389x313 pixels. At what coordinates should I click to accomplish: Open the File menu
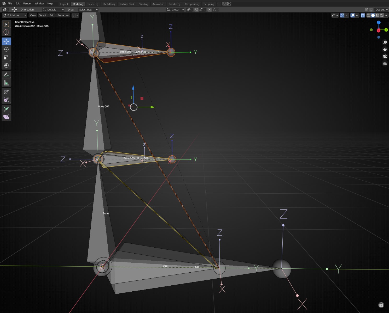tap(10, 3)
